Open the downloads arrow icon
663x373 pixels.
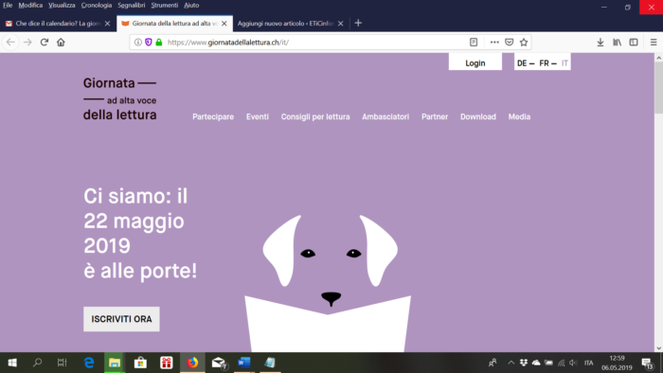tap(600, 43)
